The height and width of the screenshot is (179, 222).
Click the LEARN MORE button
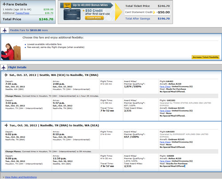94,18
